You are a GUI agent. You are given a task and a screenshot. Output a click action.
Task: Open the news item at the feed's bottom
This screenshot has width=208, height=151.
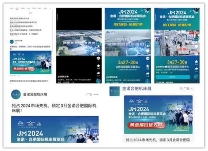click(29, 81)
